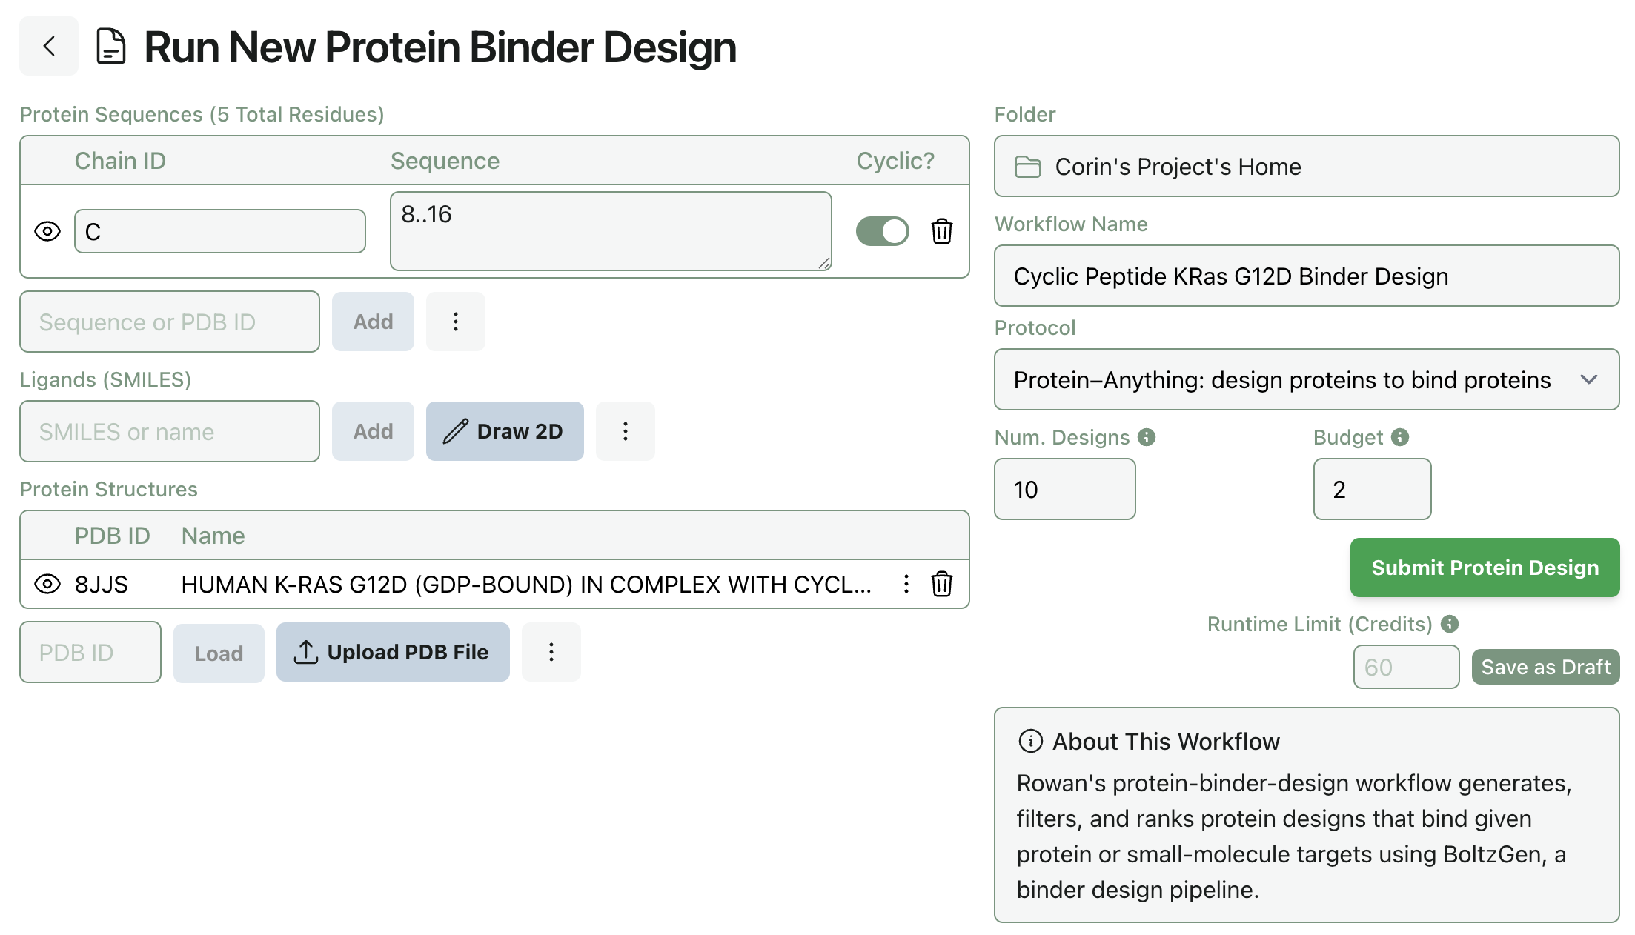The width and height of the screenshot is (1635, 935).
Task: Save the workflow as draft
Action: click(1545, 666)
